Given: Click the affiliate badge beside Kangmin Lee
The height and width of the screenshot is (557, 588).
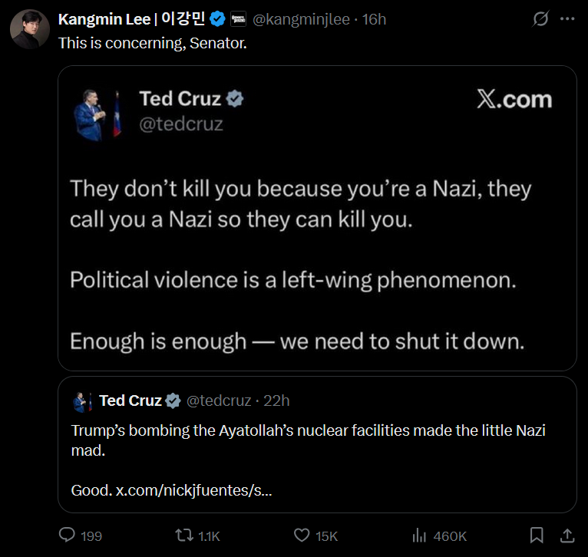Looking at the screenshot, I should click(x=238, y=18).
